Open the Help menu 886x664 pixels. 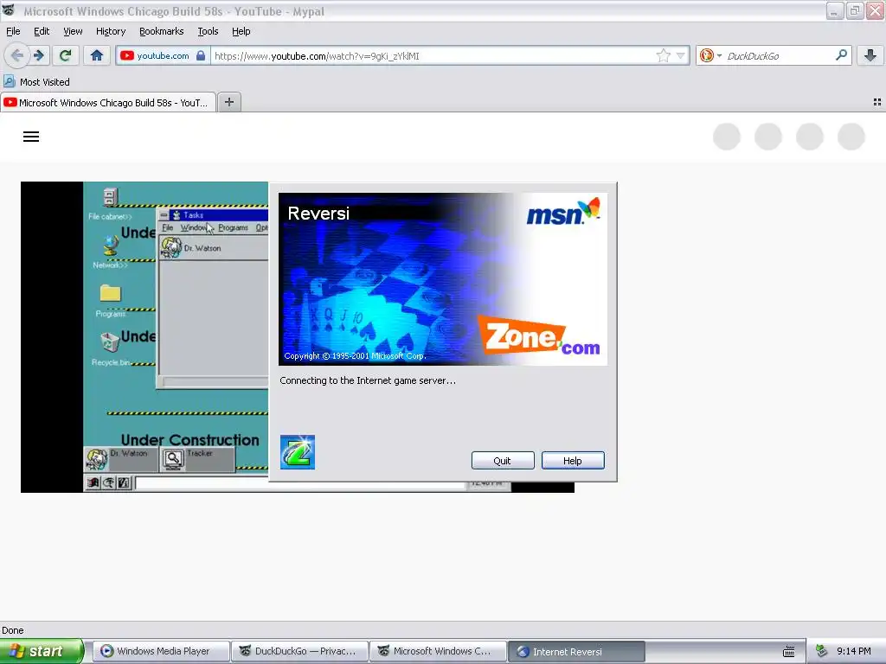coord(241,31)
